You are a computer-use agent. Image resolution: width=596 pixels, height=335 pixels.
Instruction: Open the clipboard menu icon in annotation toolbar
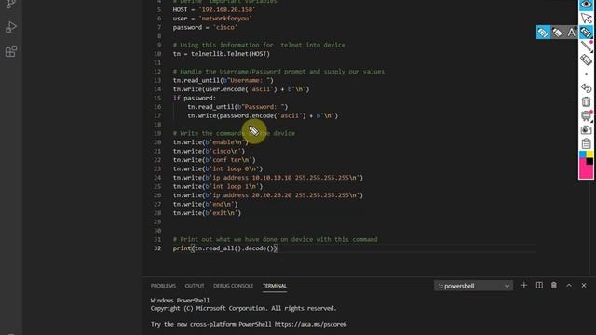coord(587,143)
